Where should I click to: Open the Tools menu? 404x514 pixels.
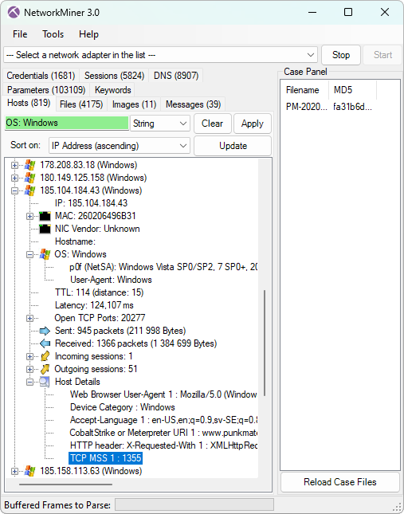[53, 34]
